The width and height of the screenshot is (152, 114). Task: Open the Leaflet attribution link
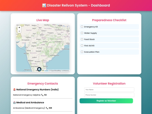pos(46,71)
